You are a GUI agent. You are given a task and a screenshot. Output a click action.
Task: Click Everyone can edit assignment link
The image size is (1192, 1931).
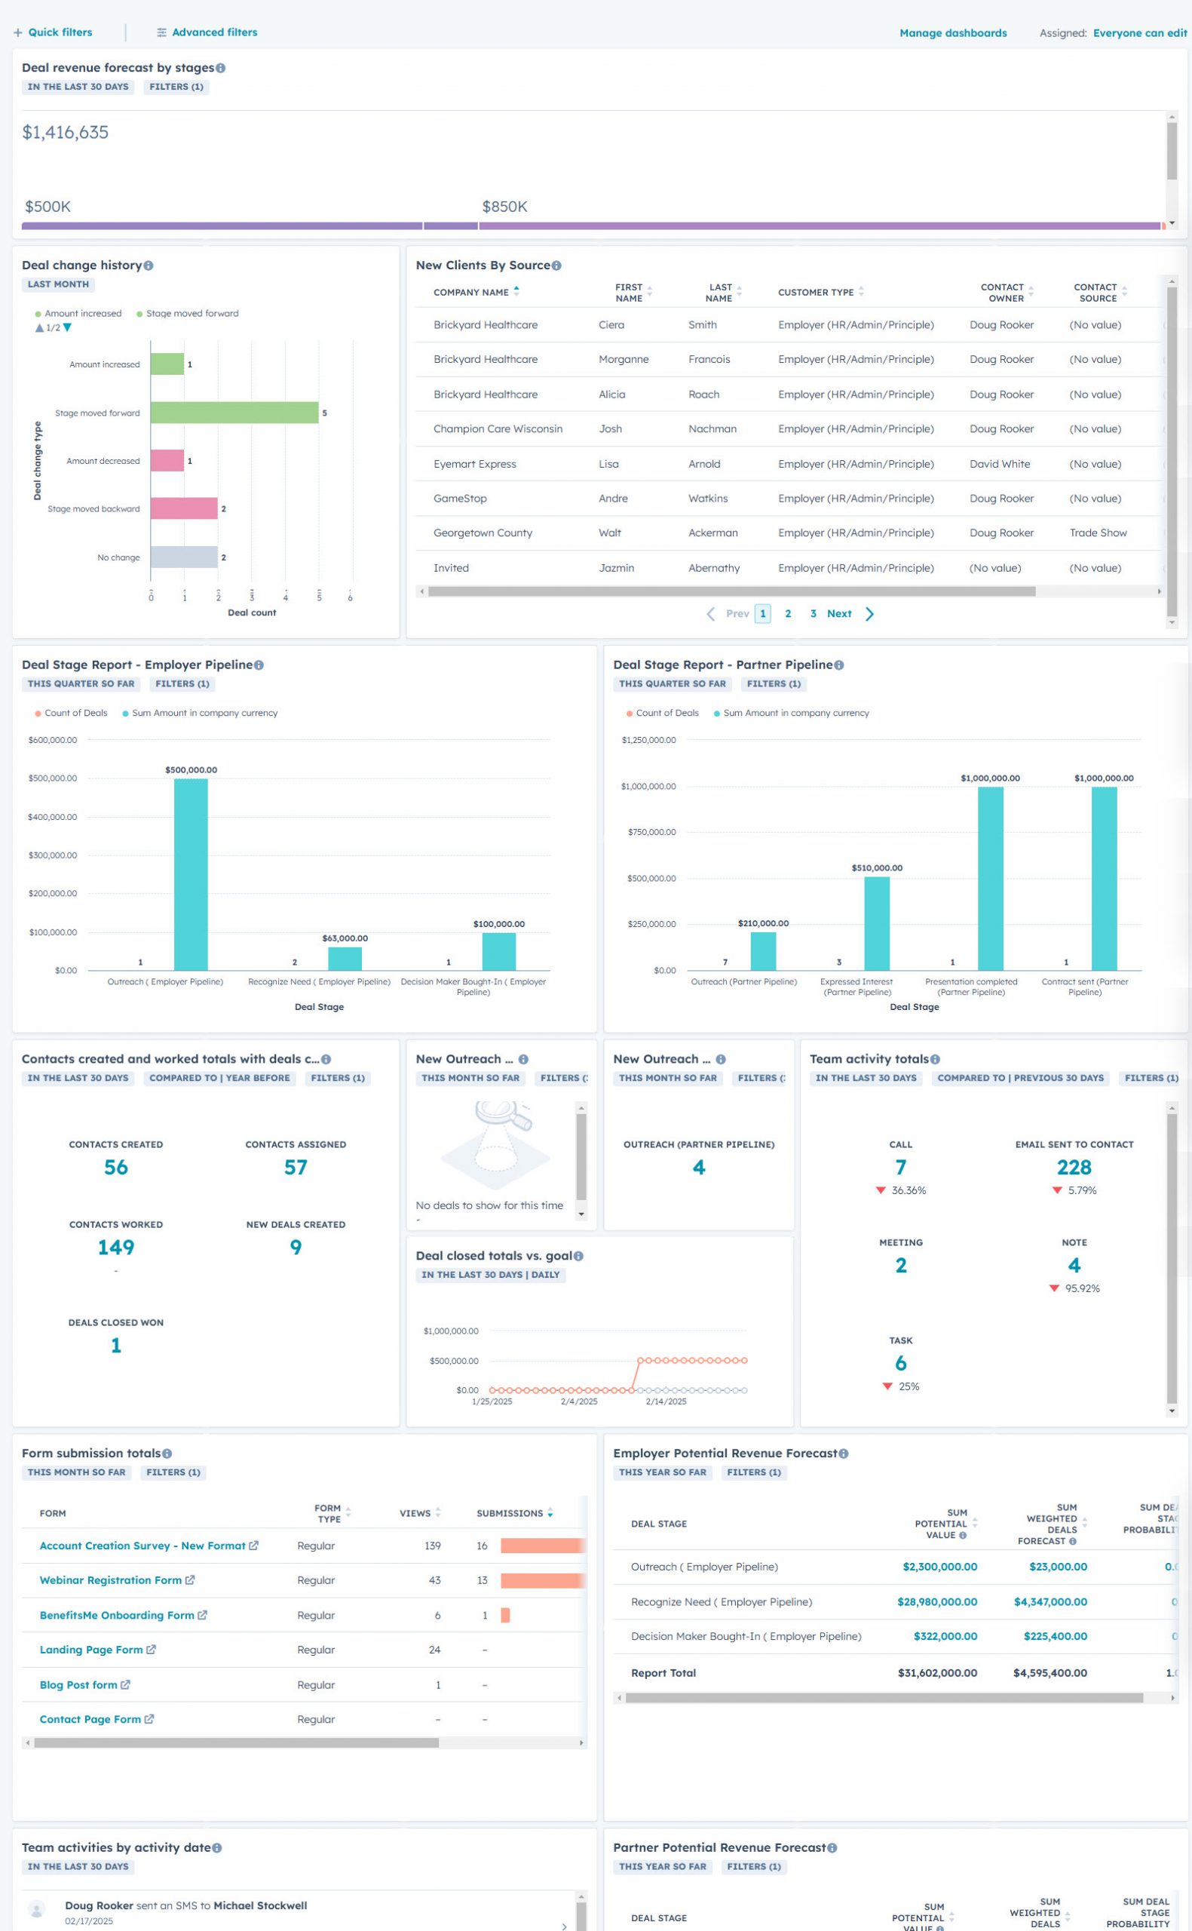(x=1139, y=33)
